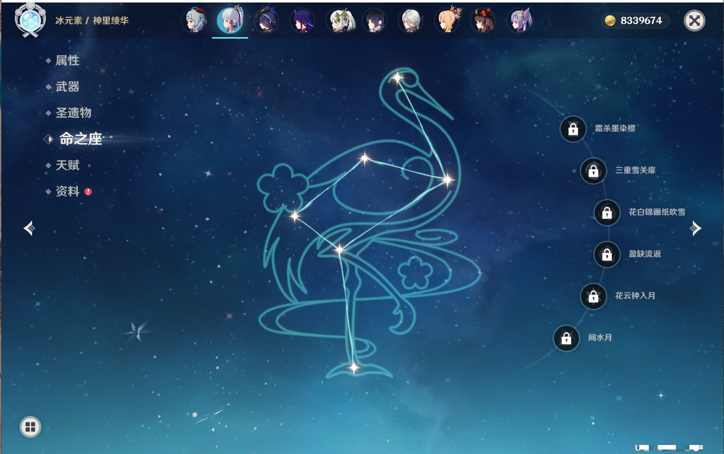Click the 霜杀墨染樱 constellation name
The height and width of the screenshot is (454, 724).
point(615,128)
